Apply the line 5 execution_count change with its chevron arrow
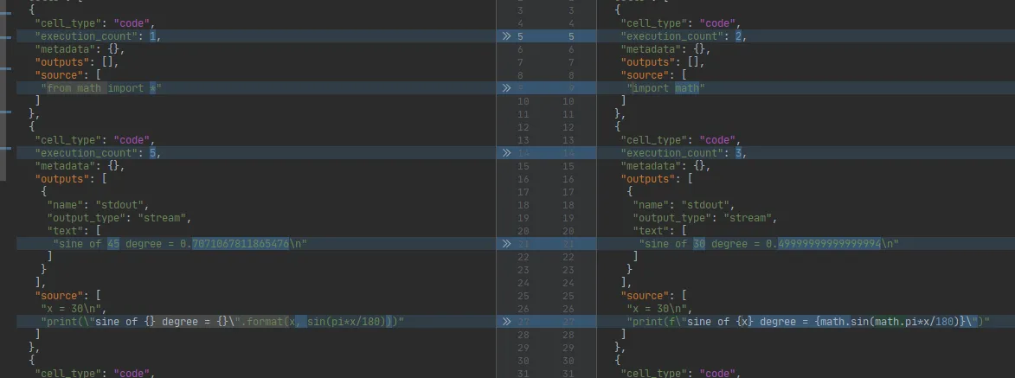The image size is (1015, 378). pos(506,36)
